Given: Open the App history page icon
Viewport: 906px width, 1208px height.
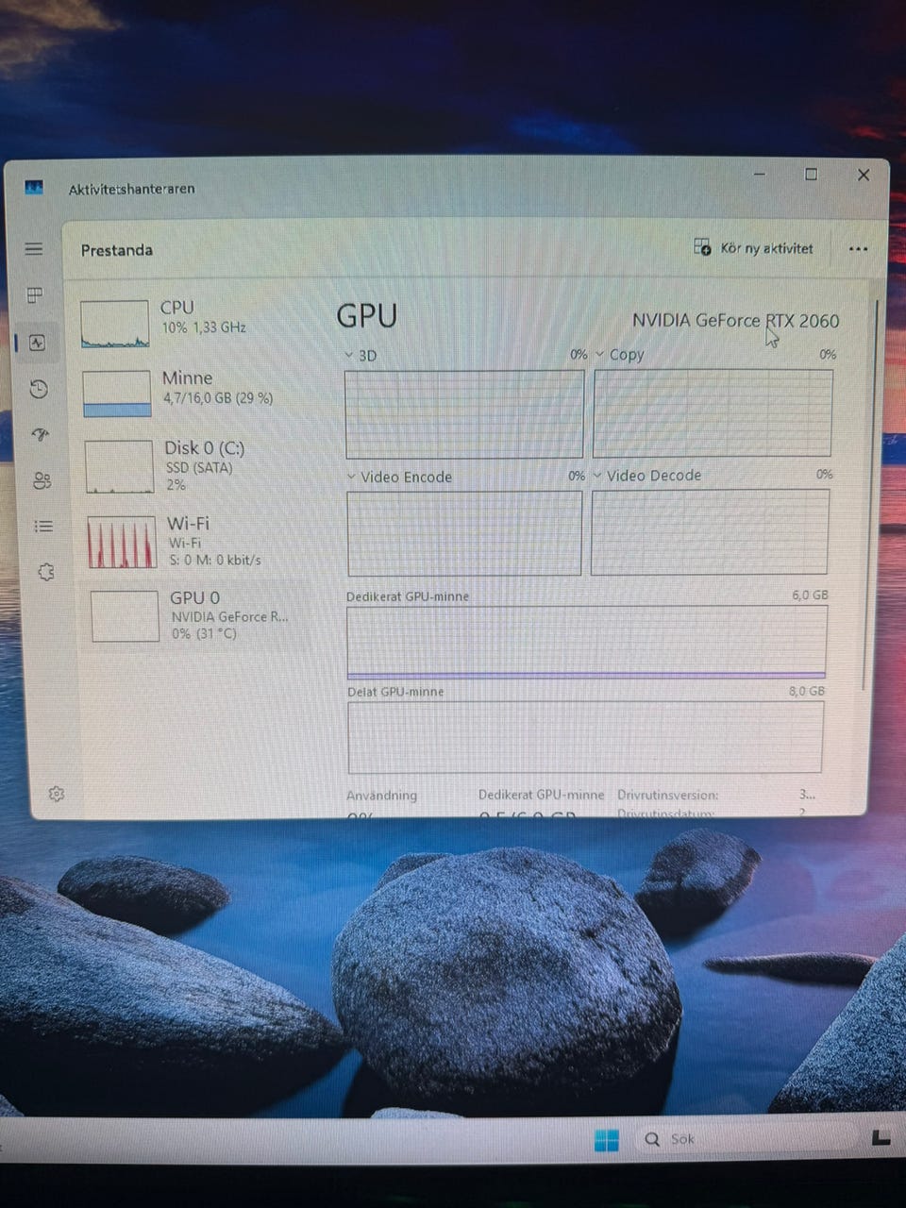Looking at the screenshot, I should point(38,389).
